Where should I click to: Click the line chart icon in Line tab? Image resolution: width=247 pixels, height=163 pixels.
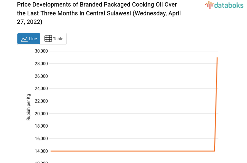coord(24,39)
